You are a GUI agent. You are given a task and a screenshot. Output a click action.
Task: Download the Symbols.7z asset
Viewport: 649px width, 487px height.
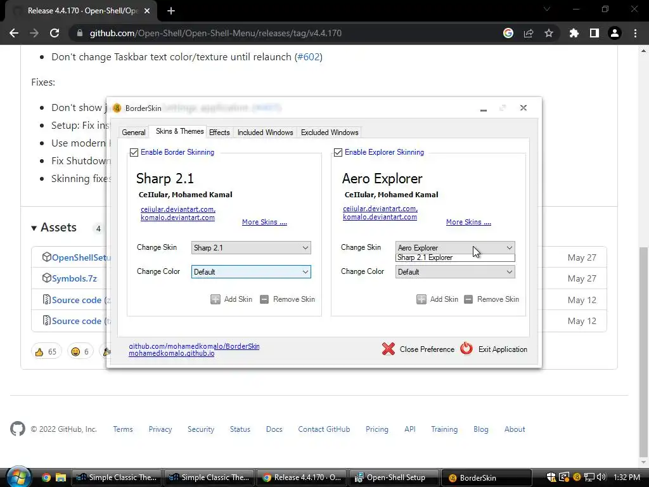click(x=74, y=278)
